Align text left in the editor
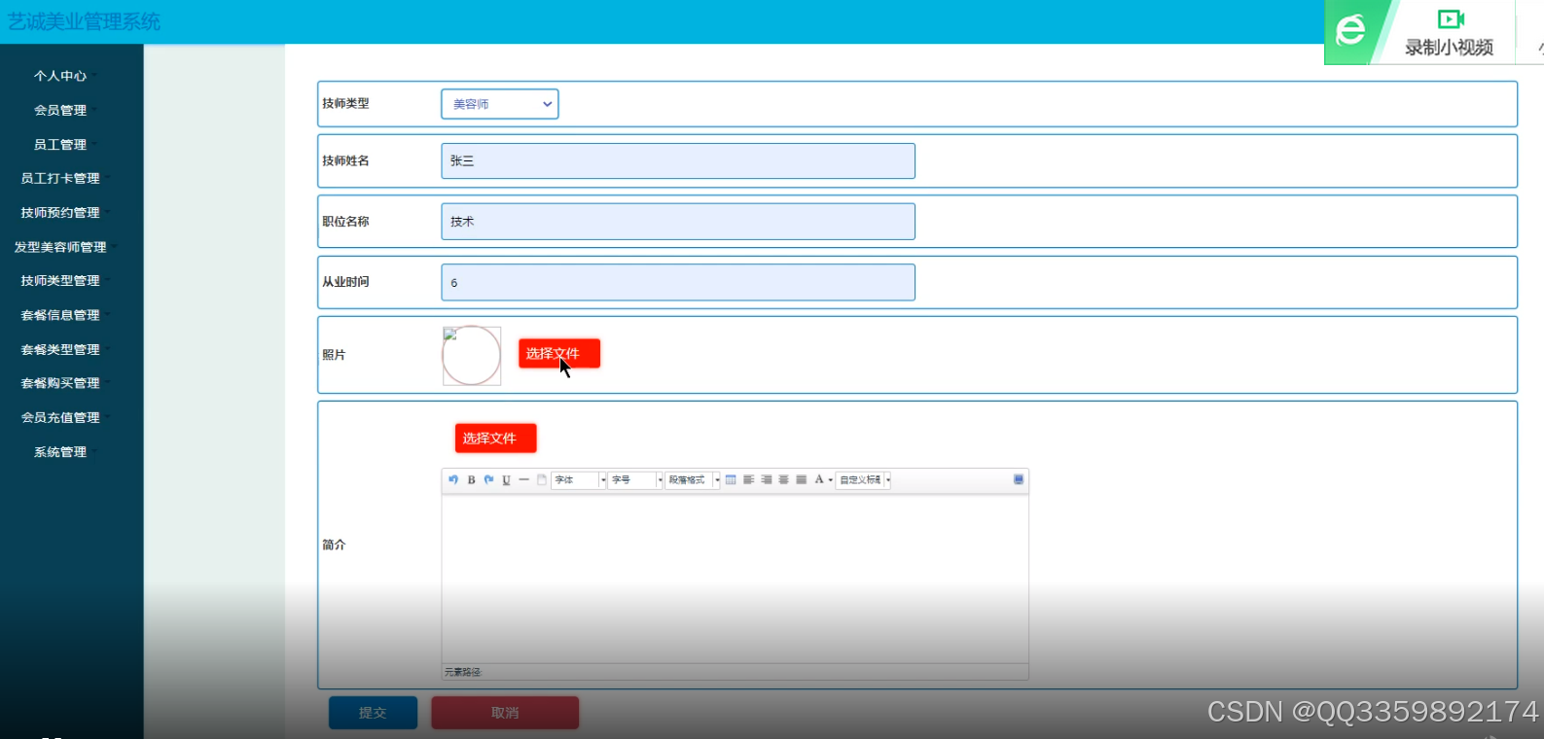 click(x=748, y=479)
